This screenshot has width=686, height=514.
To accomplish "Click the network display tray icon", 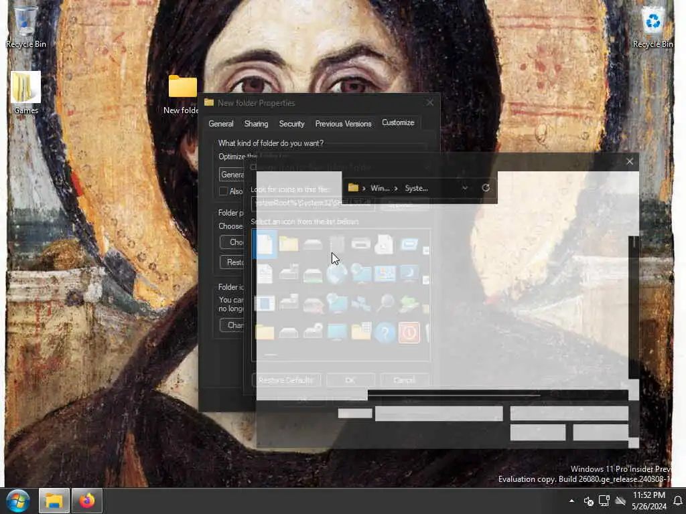I will (x=604, y=501).
